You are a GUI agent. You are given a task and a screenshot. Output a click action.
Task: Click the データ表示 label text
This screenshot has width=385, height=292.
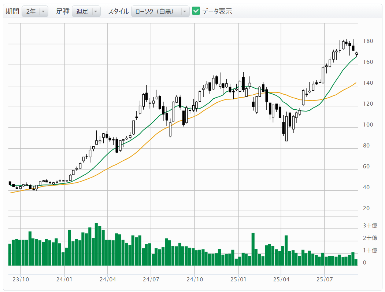(x=217, y=11)
